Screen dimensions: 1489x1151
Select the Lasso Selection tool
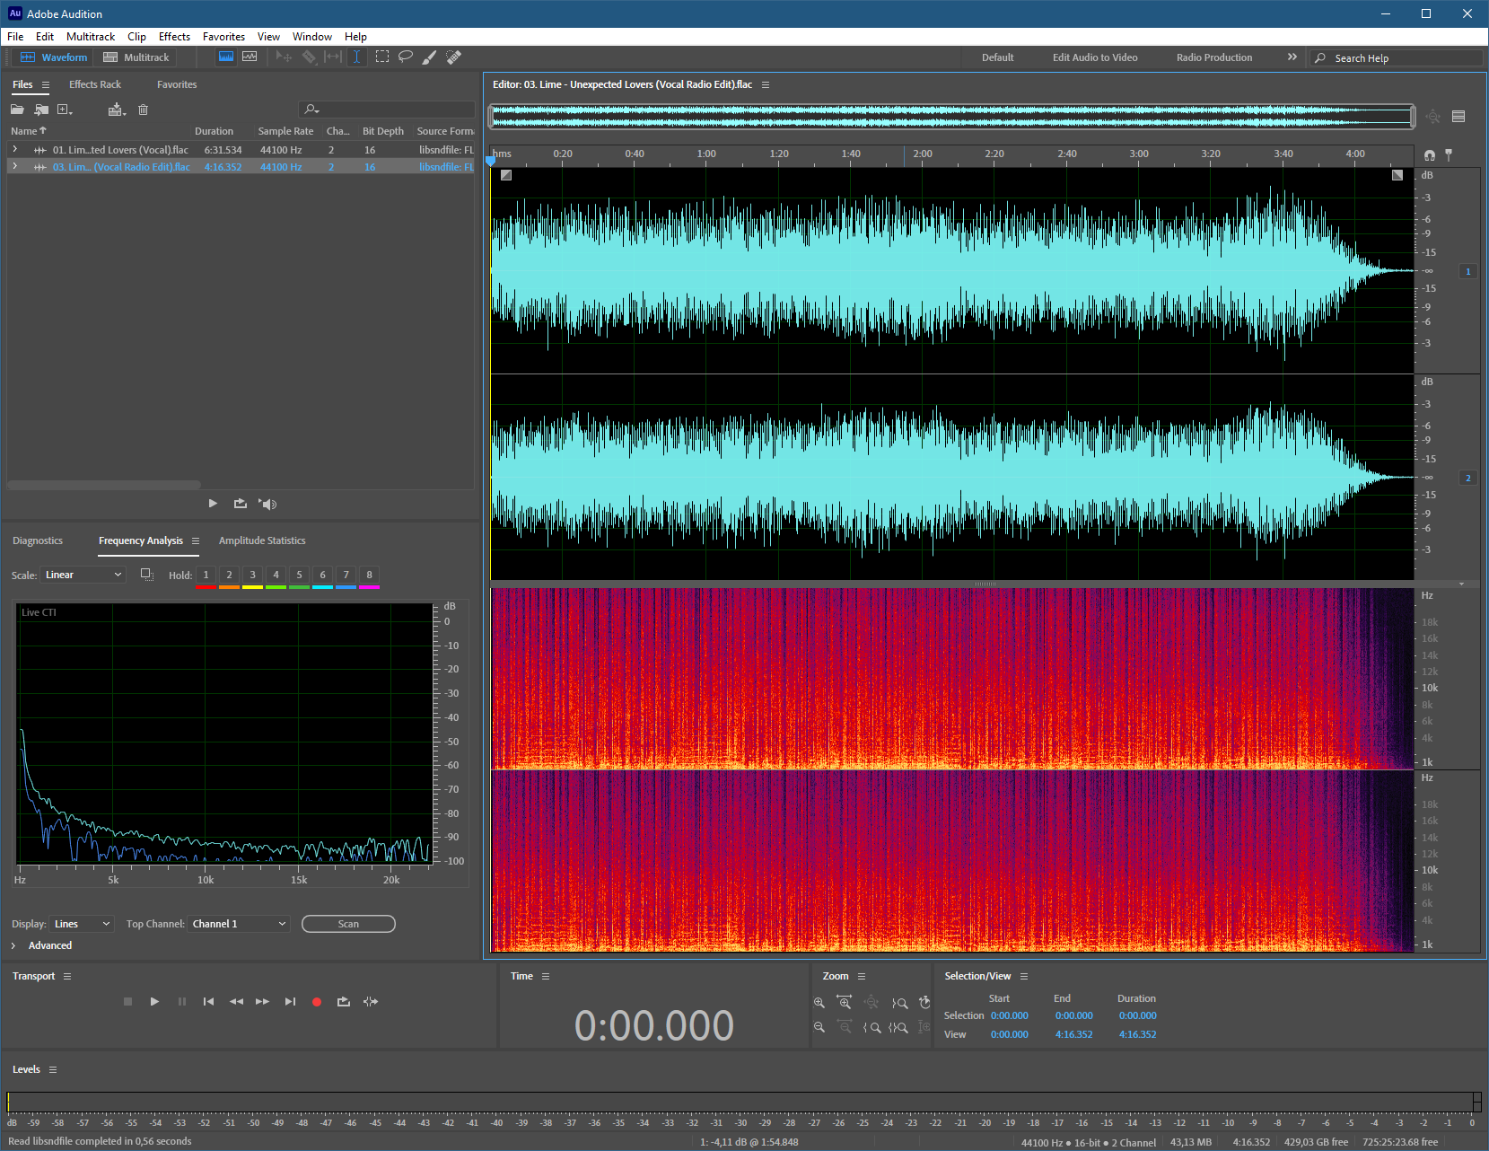[x=406, y=57]
